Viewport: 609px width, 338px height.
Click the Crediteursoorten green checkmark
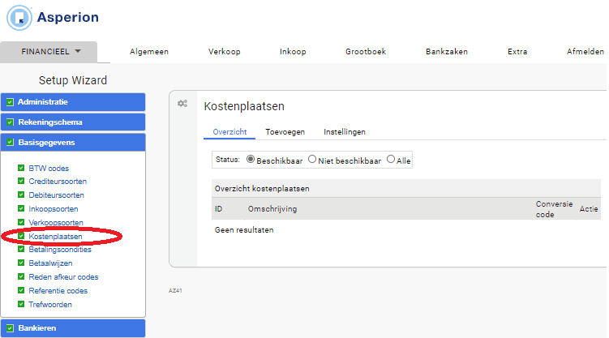pyautogui.click(x=21, y=181)
